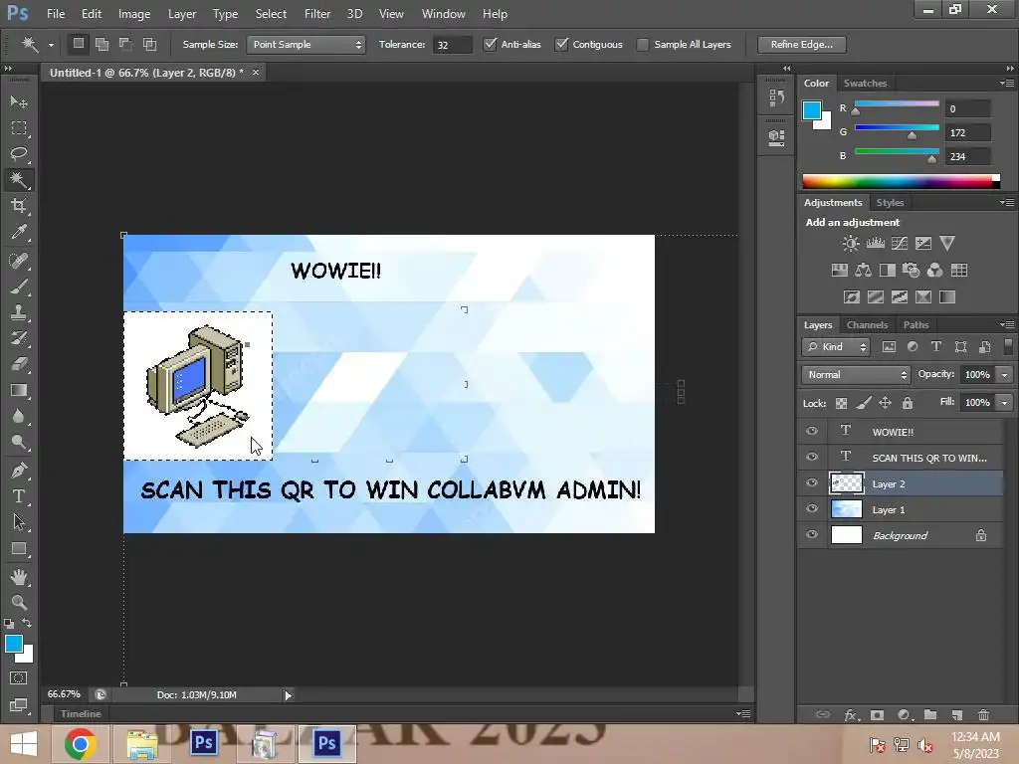Screen dimensions: 1019x764
Task: Swap foreground and background colors
Action: tap(27, 623)
